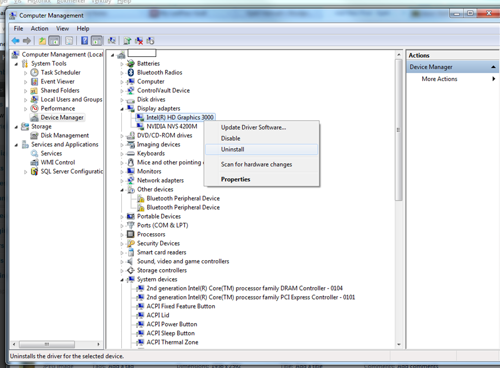Collapse the System devices node
Viewport: 500px width, 368px height.
point(122,280)
